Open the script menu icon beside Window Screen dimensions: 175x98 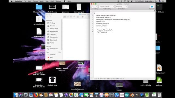pyautogui.click(x=65, y=1)
